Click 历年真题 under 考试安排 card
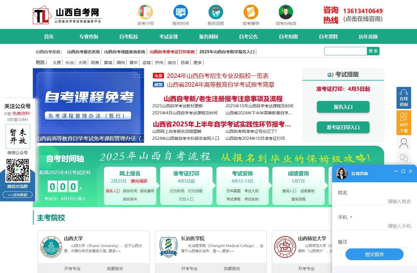Viewport: 417px width, 273px height. click(x=233, y=191)
